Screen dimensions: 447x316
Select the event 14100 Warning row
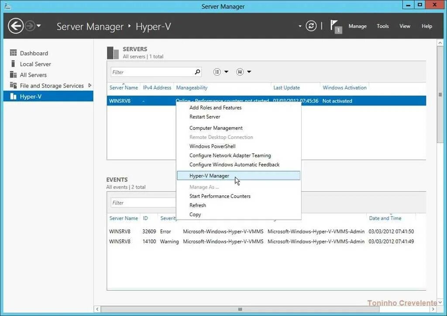(266, 241)
